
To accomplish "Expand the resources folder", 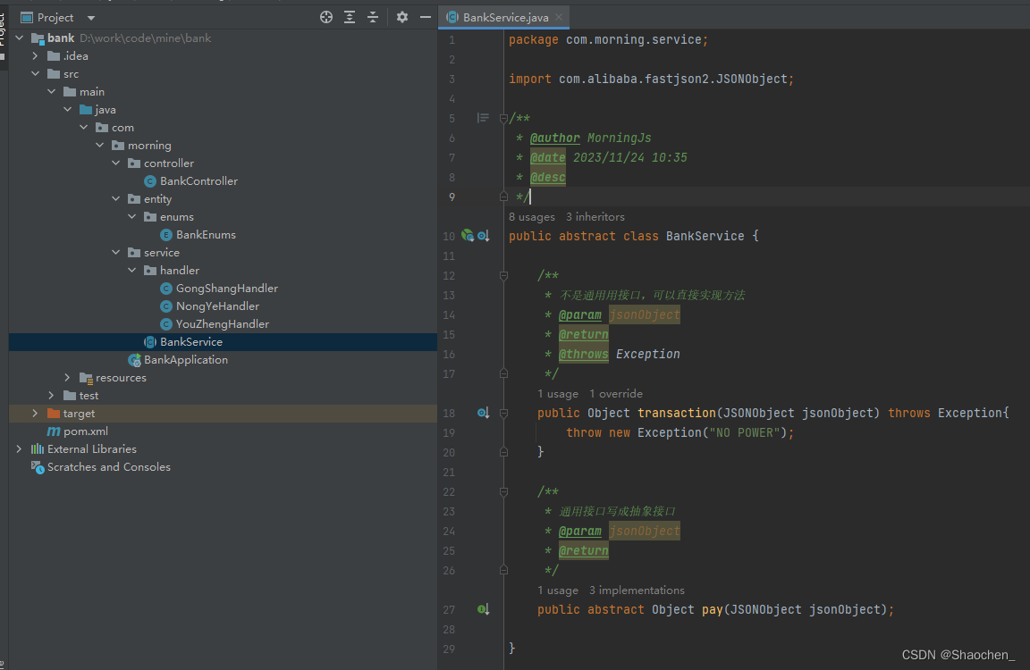I will pos(68,377).
